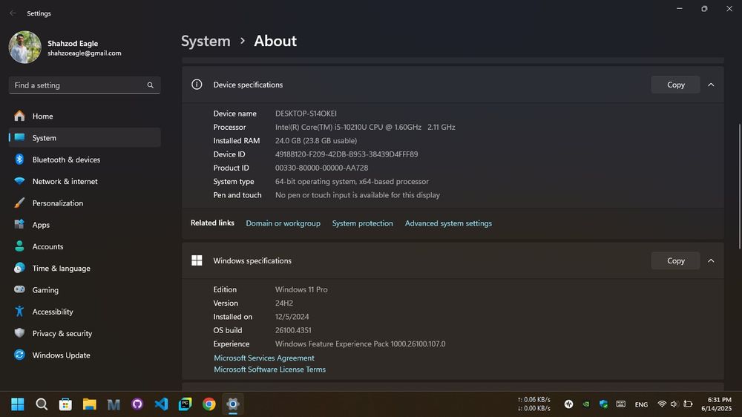Open taskbar Search
This screenshot has width=742, height=417.
coord(42,404)
